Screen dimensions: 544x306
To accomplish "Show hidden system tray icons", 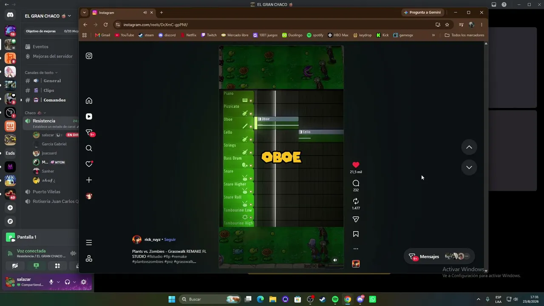I will pyautogui.click(x=478, y=299).
